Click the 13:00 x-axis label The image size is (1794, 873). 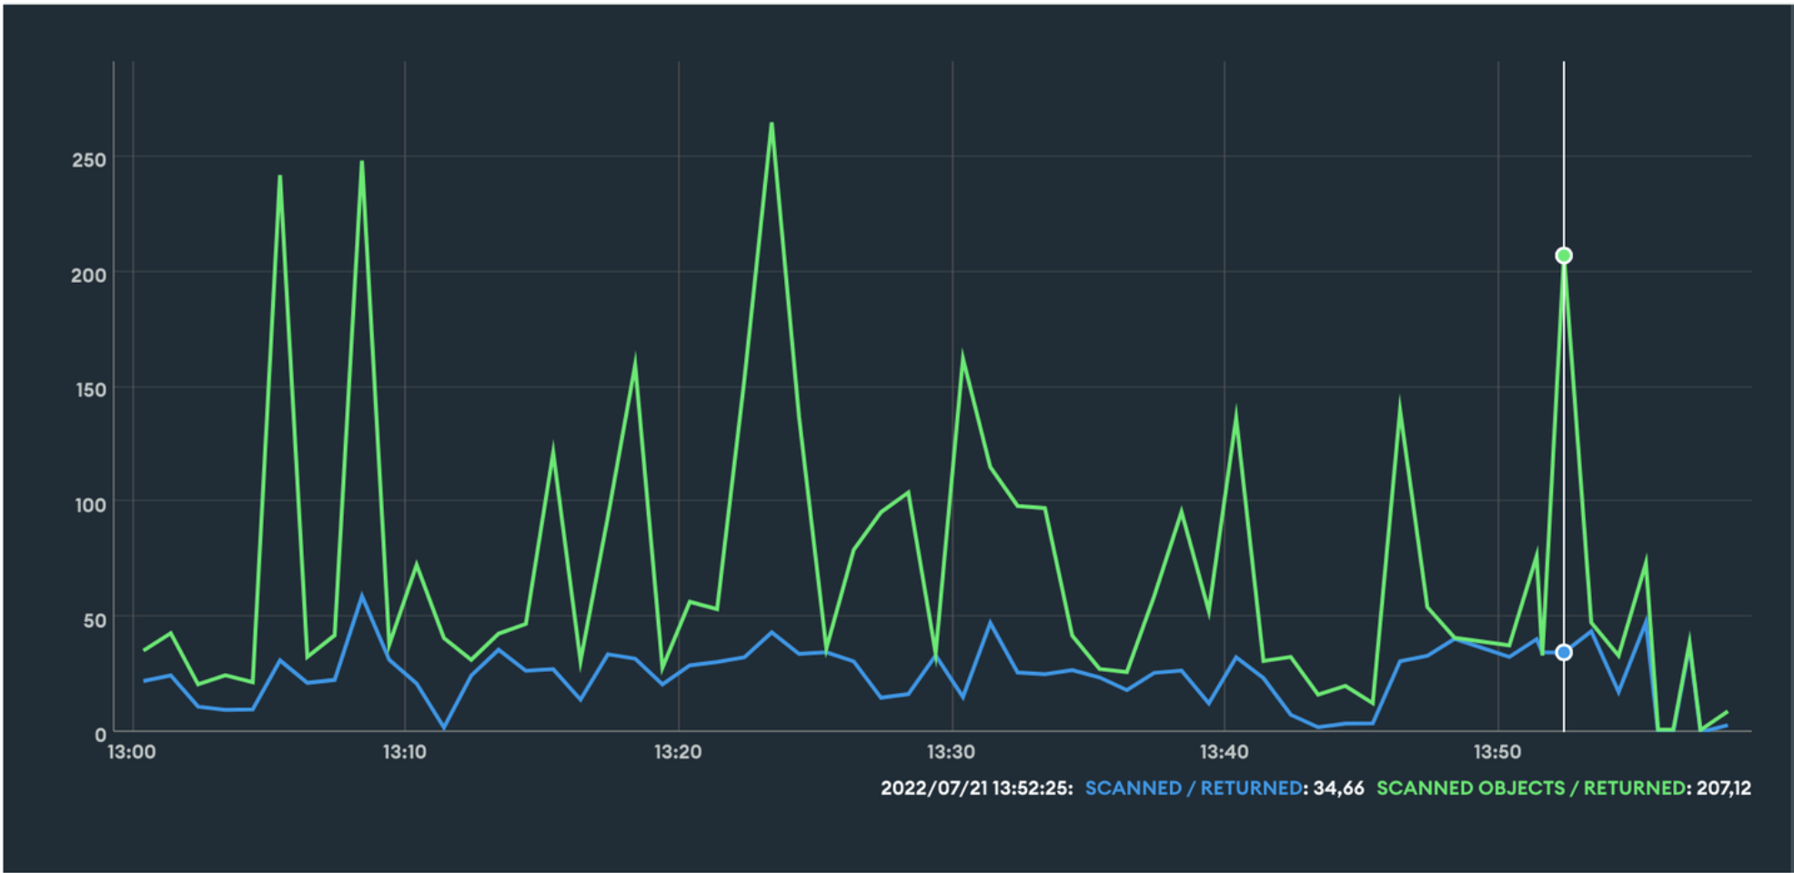132,752
